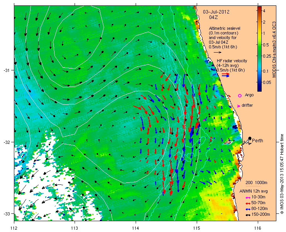The image size is (286, 232).
Task: Click colorbar tick label 2
Action: click(x=264, y=22)
